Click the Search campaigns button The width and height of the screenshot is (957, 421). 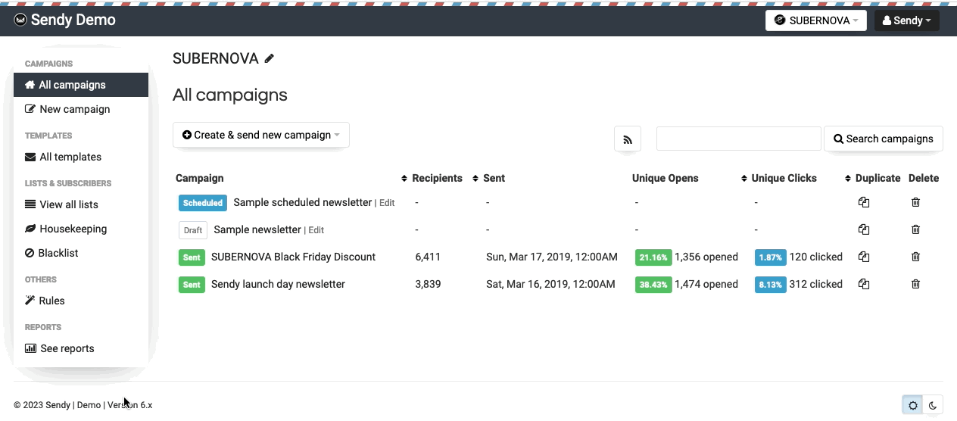point(883,139)
